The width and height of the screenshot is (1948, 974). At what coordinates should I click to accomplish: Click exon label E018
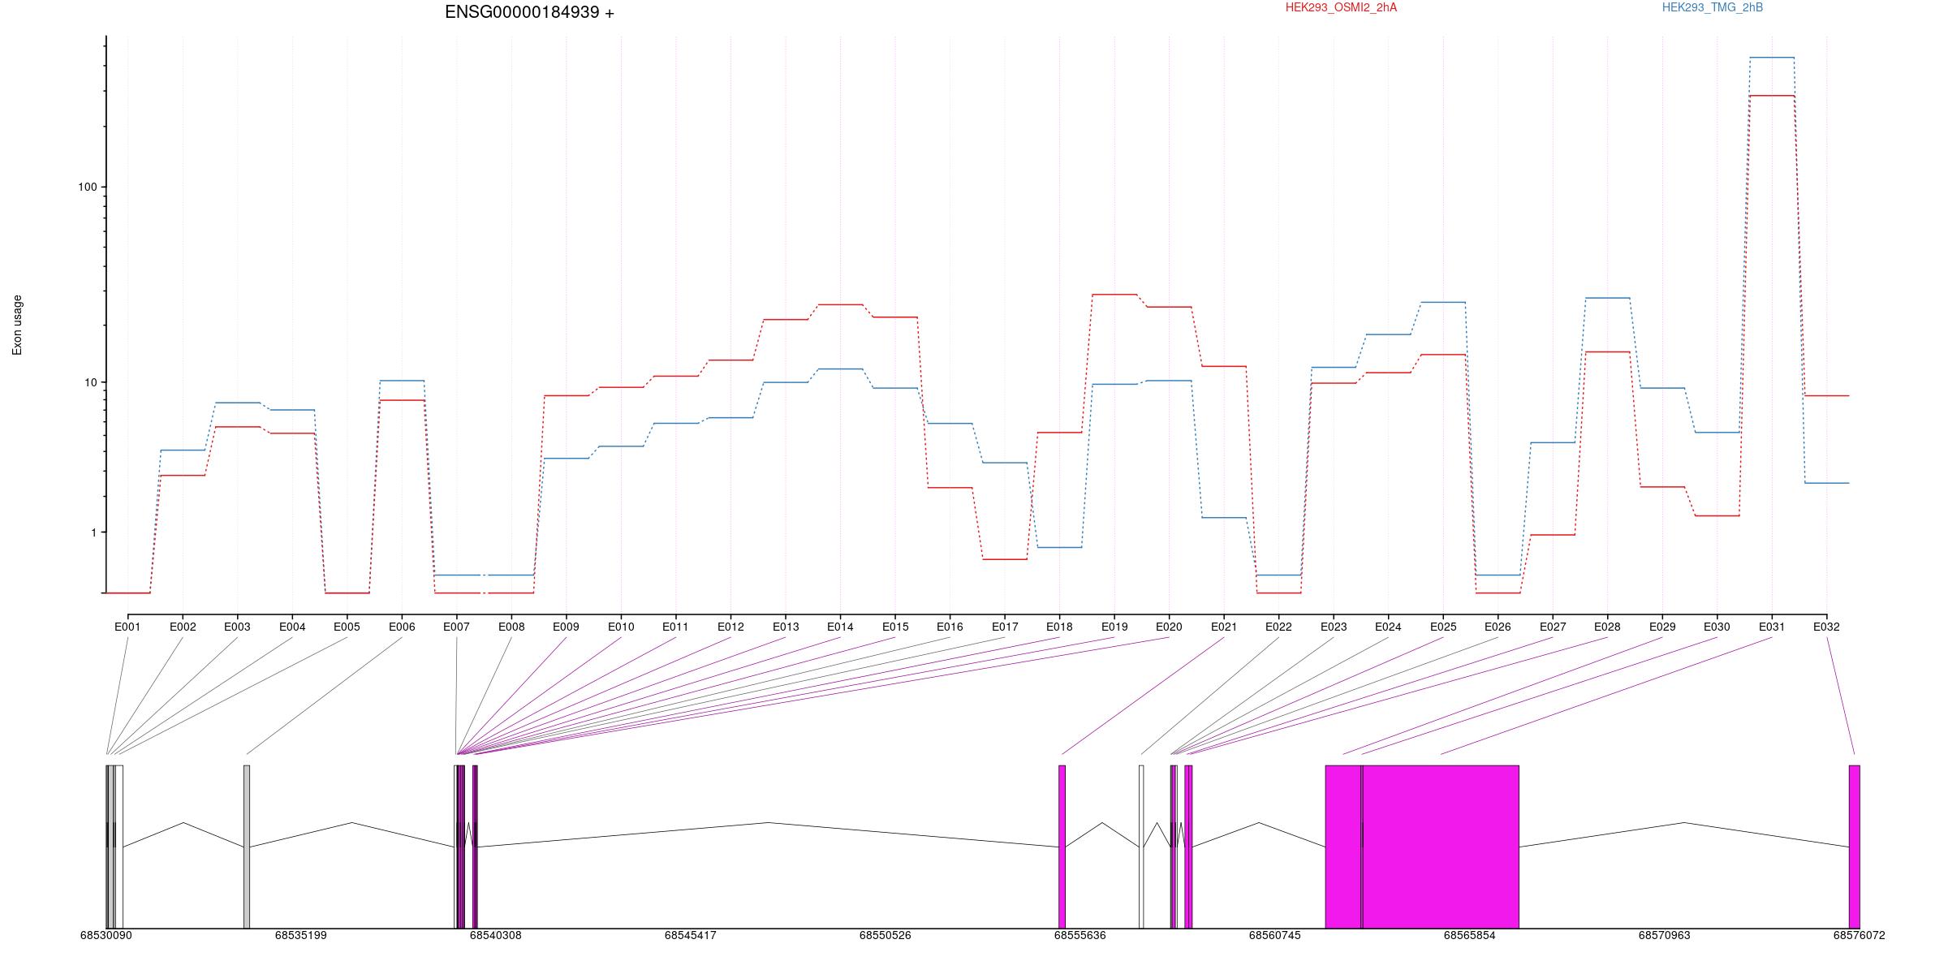[x=1059, y=627]
